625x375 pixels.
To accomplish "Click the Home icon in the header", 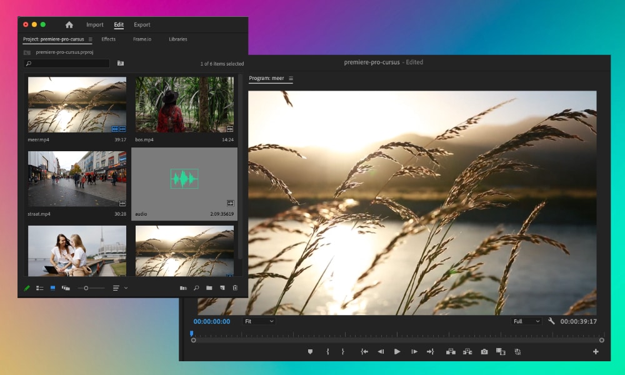I will (x=69, y=25).
